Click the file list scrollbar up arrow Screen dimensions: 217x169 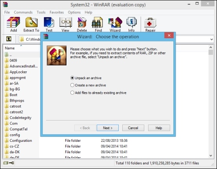(x=211, y=47)
